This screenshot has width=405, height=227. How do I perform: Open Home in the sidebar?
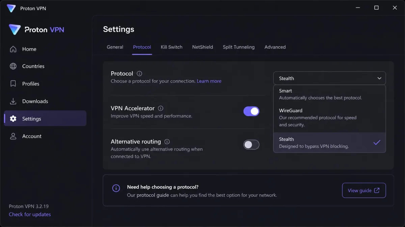coord(45,49)
